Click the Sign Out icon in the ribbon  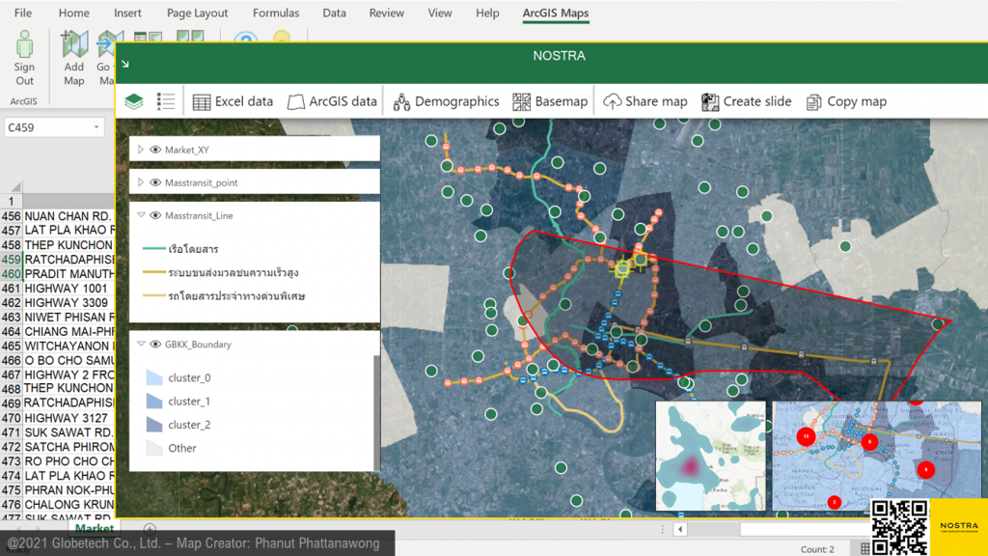[x=24, y=44]
